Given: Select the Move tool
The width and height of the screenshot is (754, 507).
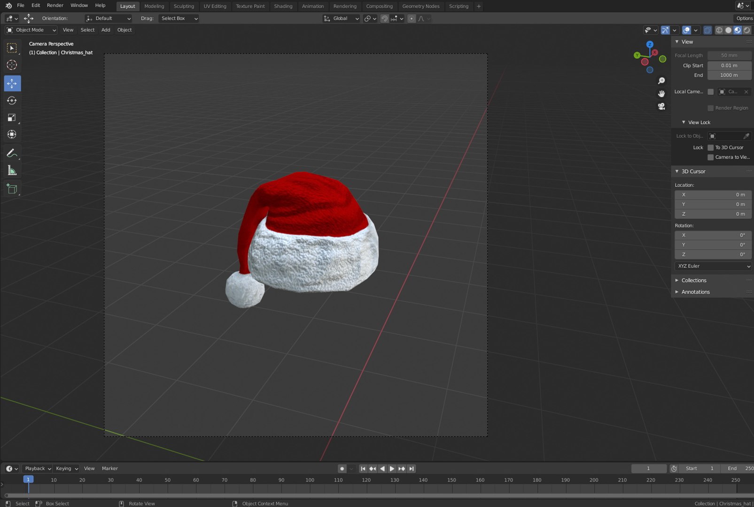Looking at the screenshot, I should click(x=12, y=84).
